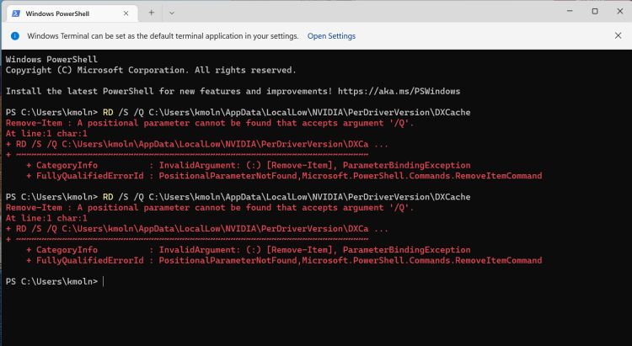
Task: Click 'Copyright (C) Microsoft Corporation' line
Action: [x=151, y=70]
